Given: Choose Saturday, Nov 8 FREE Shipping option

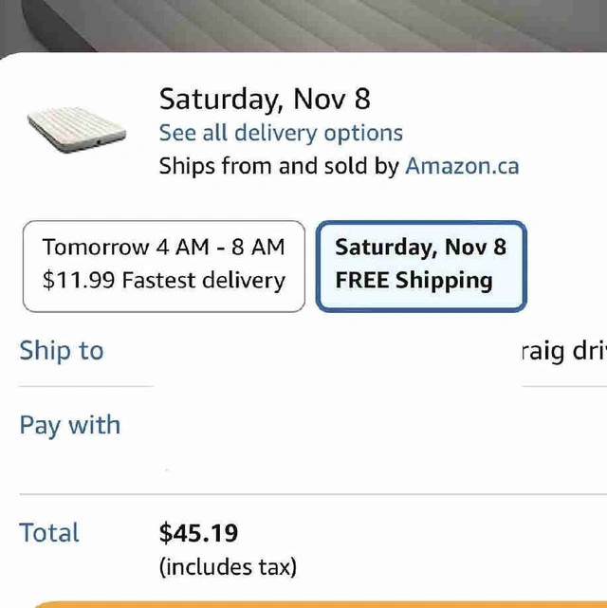Looking at the screenshot, I should pyautogui.click(x=420, y=265).
